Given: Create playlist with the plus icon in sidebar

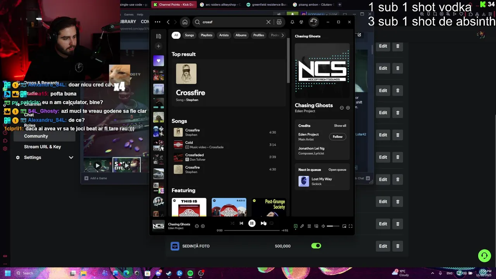Looking at the screenshot, I should point(158,46).
